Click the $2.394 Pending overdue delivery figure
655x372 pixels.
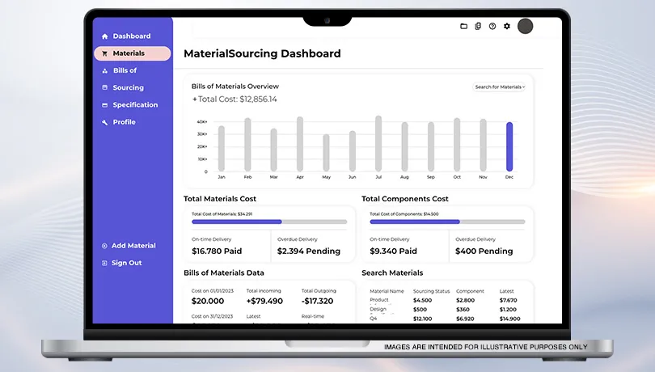pyautogui.click(x=307, y=252)
